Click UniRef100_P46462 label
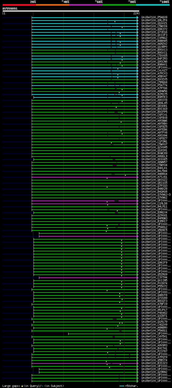Screen dimensions: 172x388 tap(154, 313)
